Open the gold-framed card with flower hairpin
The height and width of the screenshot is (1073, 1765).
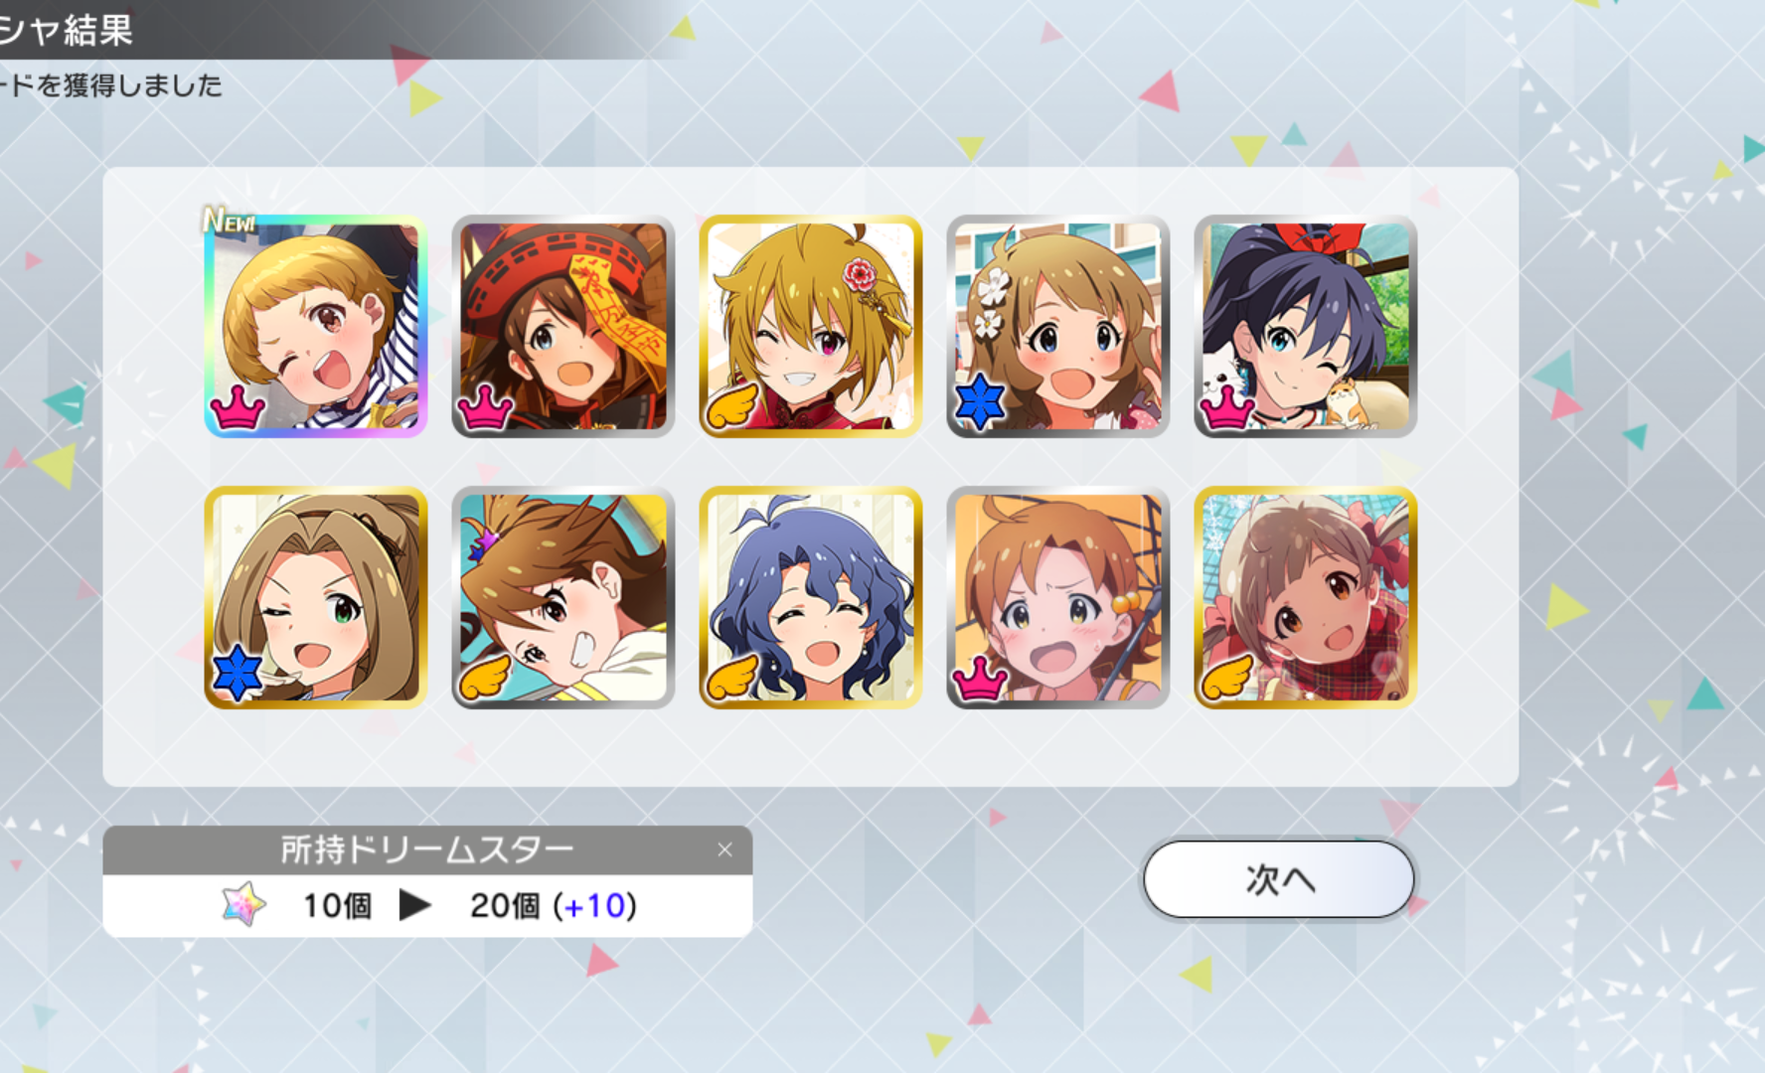[811, 326]
